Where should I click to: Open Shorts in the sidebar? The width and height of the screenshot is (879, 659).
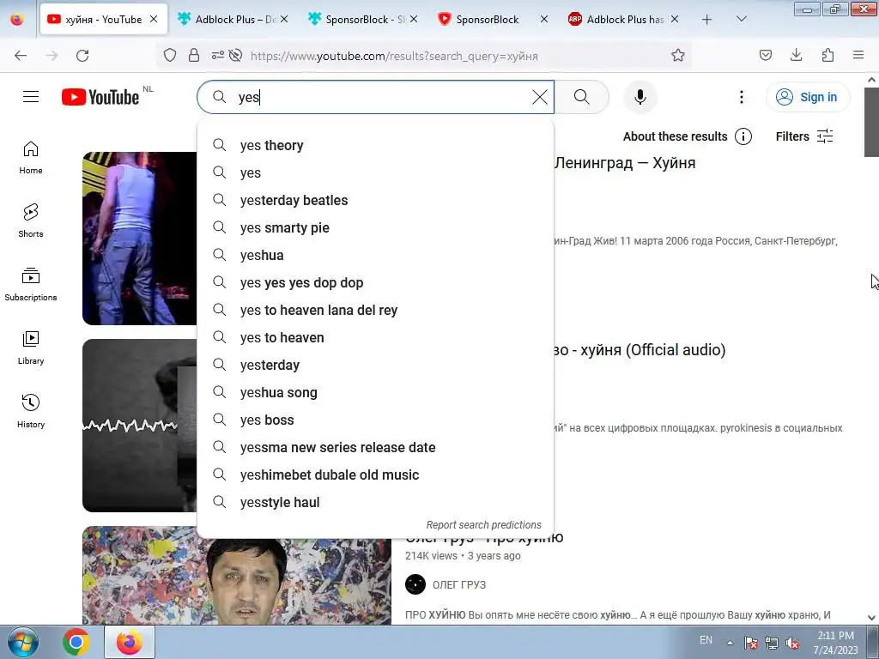31,221
